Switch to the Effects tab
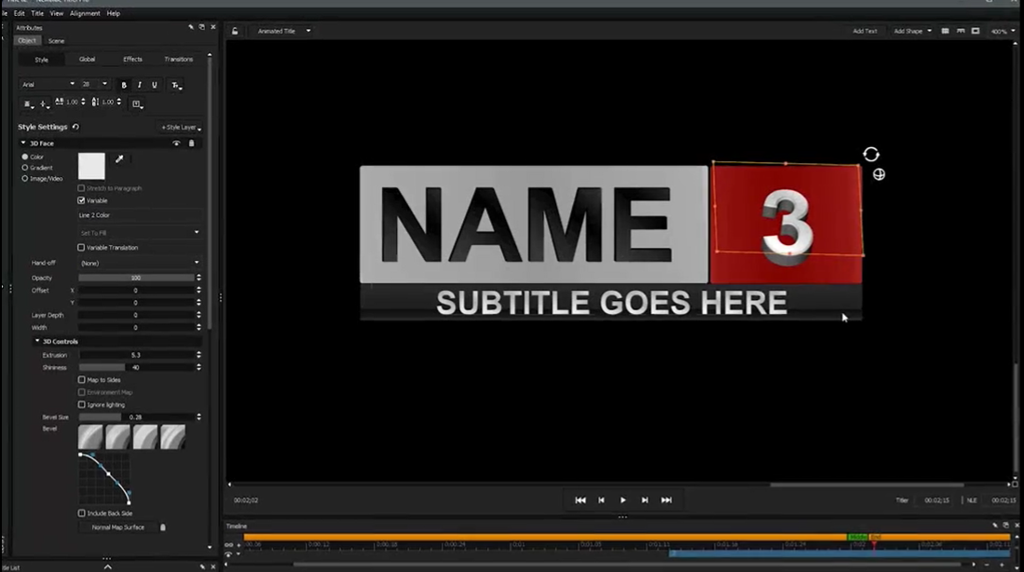The height and width of the screenshot is (572, 1024). click(x=133, y=60)
